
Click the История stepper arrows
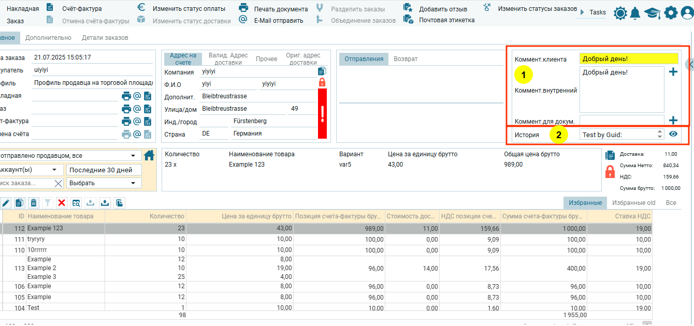[x=659, y=134]
